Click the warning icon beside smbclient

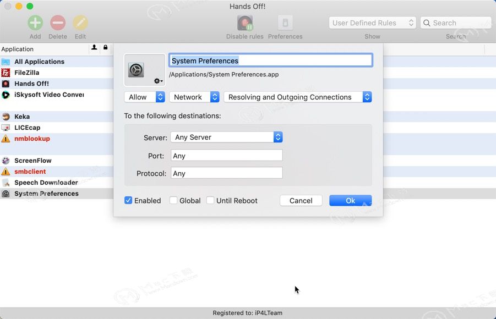6,172
